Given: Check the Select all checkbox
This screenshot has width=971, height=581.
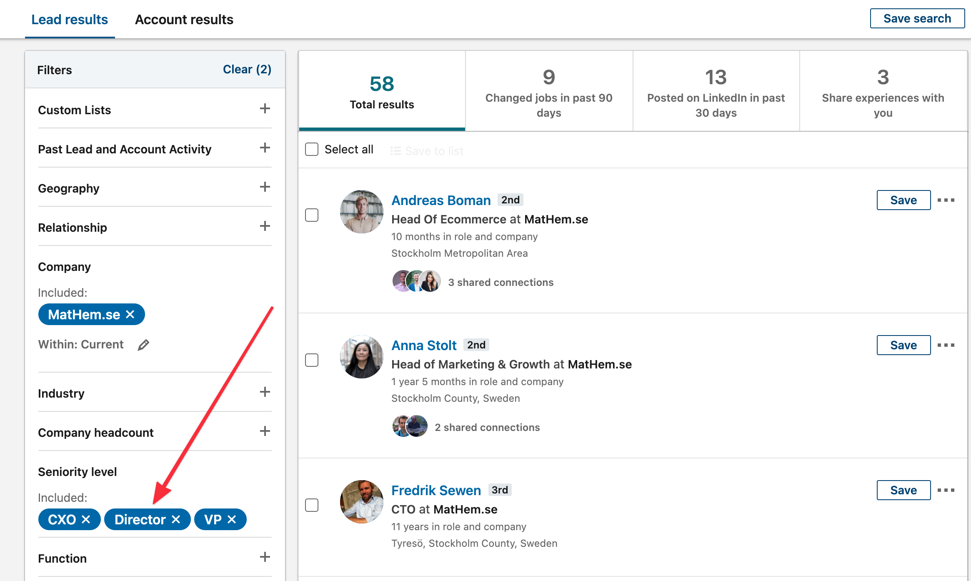Looking at the screenshot, I should point(312,149).
